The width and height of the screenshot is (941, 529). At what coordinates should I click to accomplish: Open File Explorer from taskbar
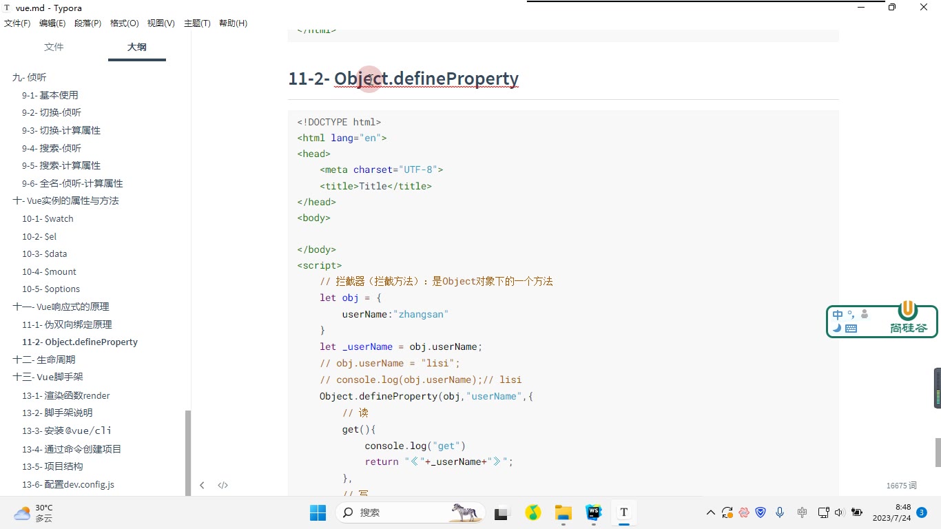563,512
